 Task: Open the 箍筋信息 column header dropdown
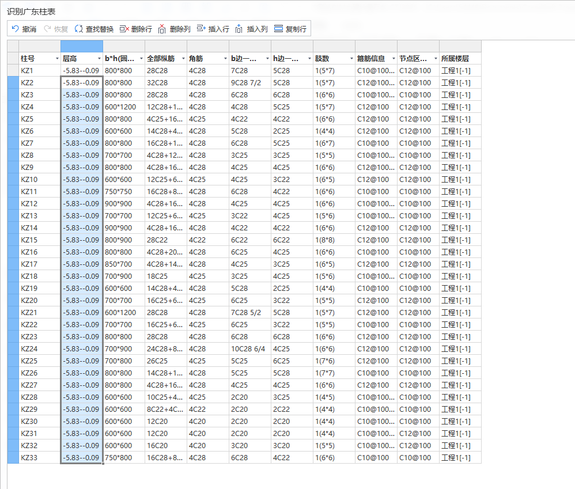point(394,59)
